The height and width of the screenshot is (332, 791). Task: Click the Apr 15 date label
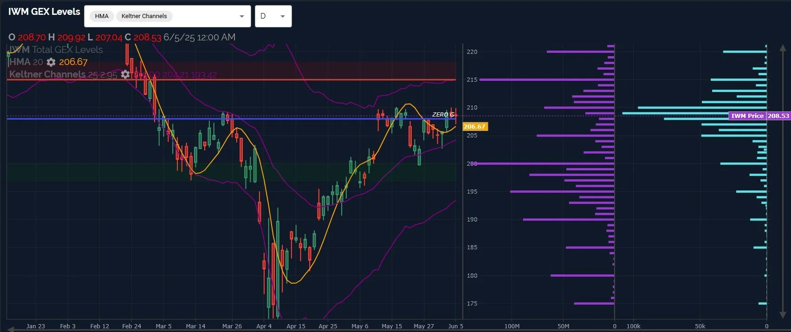[296, 326]
